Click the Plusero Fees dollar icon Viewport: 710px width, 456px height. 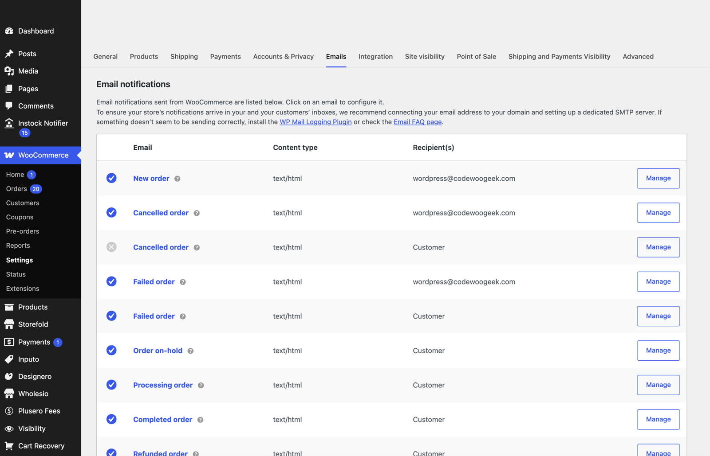[9, 411]
